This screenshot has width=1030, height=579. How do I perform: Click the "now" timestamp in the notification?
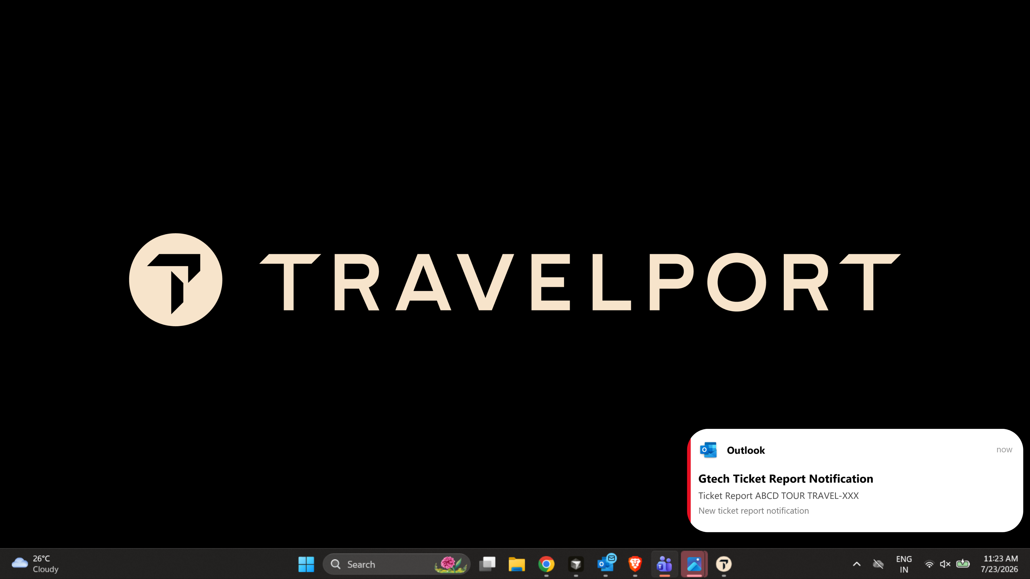point(1004,450)
